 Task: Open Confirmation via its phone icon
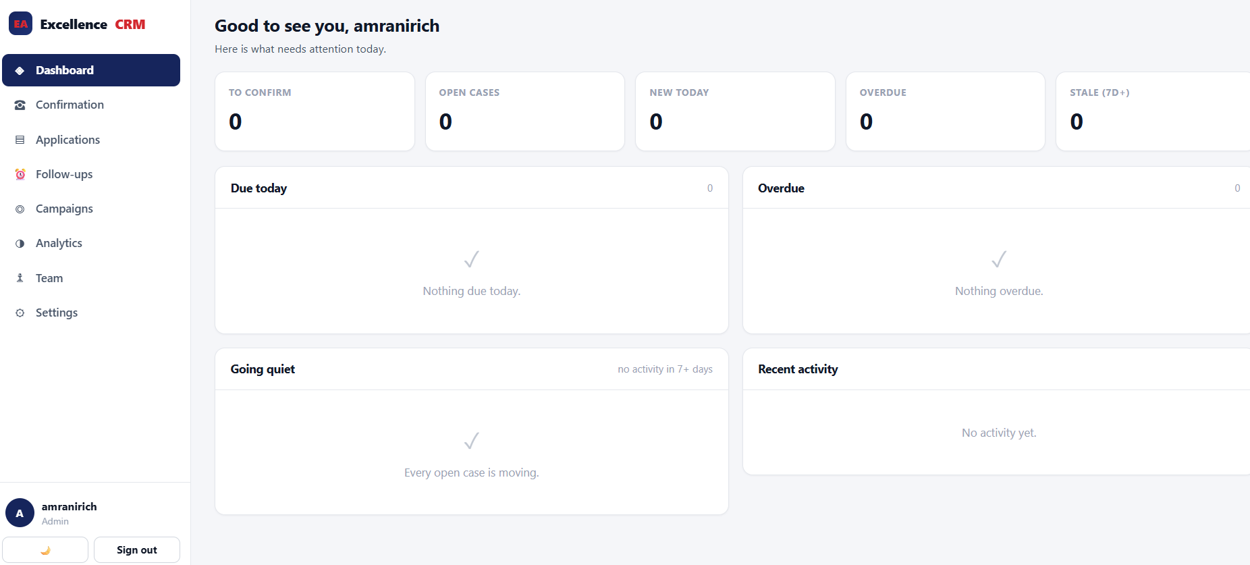click(20, 105)
